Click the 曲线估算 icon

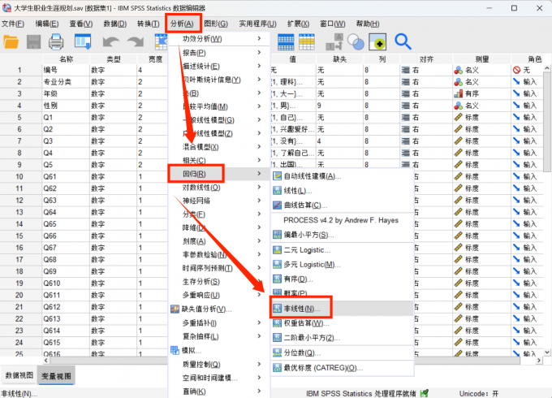[x=277, y=205]
